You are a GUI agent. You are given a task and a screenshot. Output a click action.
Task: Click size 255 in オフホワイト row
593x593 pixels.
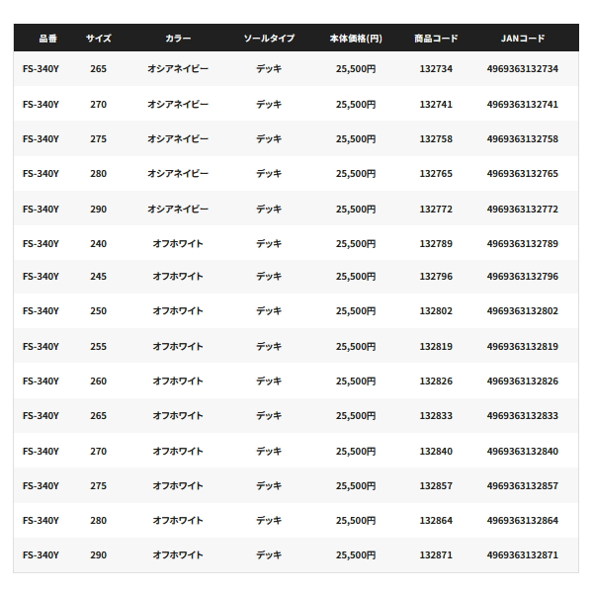(x=98, y=346)
